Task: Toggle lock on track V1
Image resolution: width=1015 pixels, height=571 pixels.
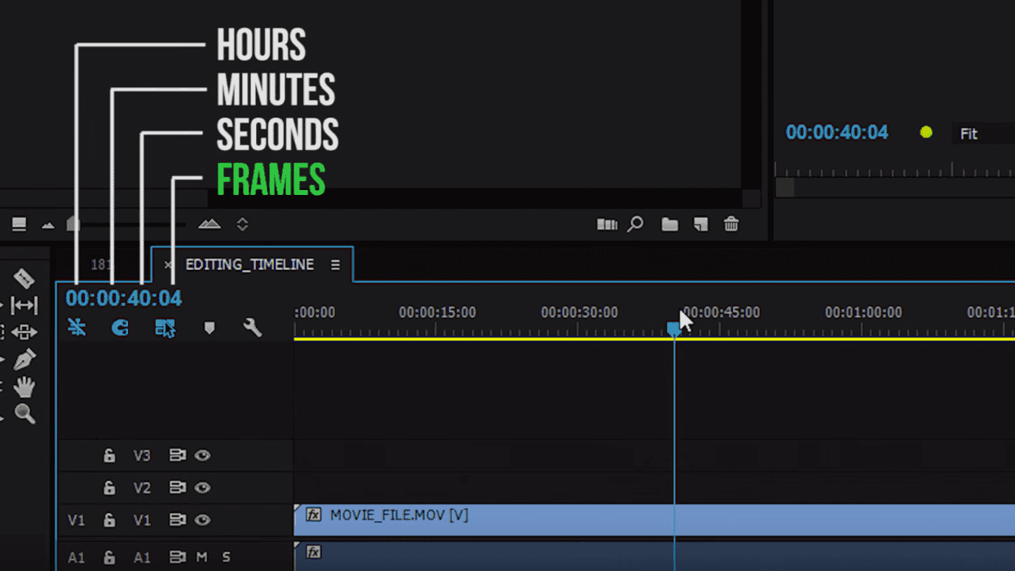Action: click(x=109, y=520)
